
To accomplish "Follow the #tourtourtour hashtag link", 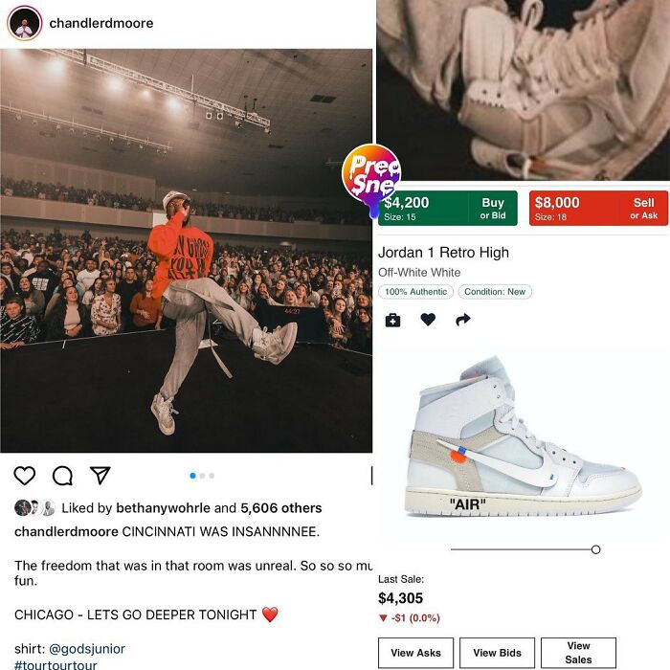I will pos(56,665).
